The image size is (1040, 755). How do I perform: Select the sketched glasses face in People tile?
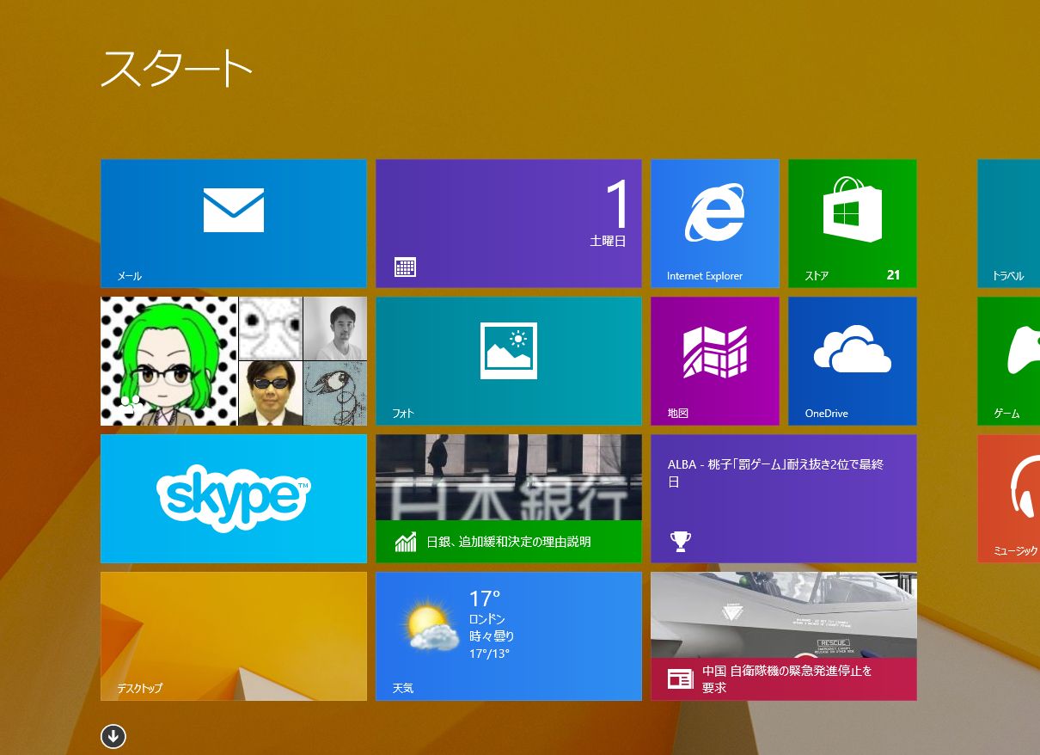tap(270, 328)
